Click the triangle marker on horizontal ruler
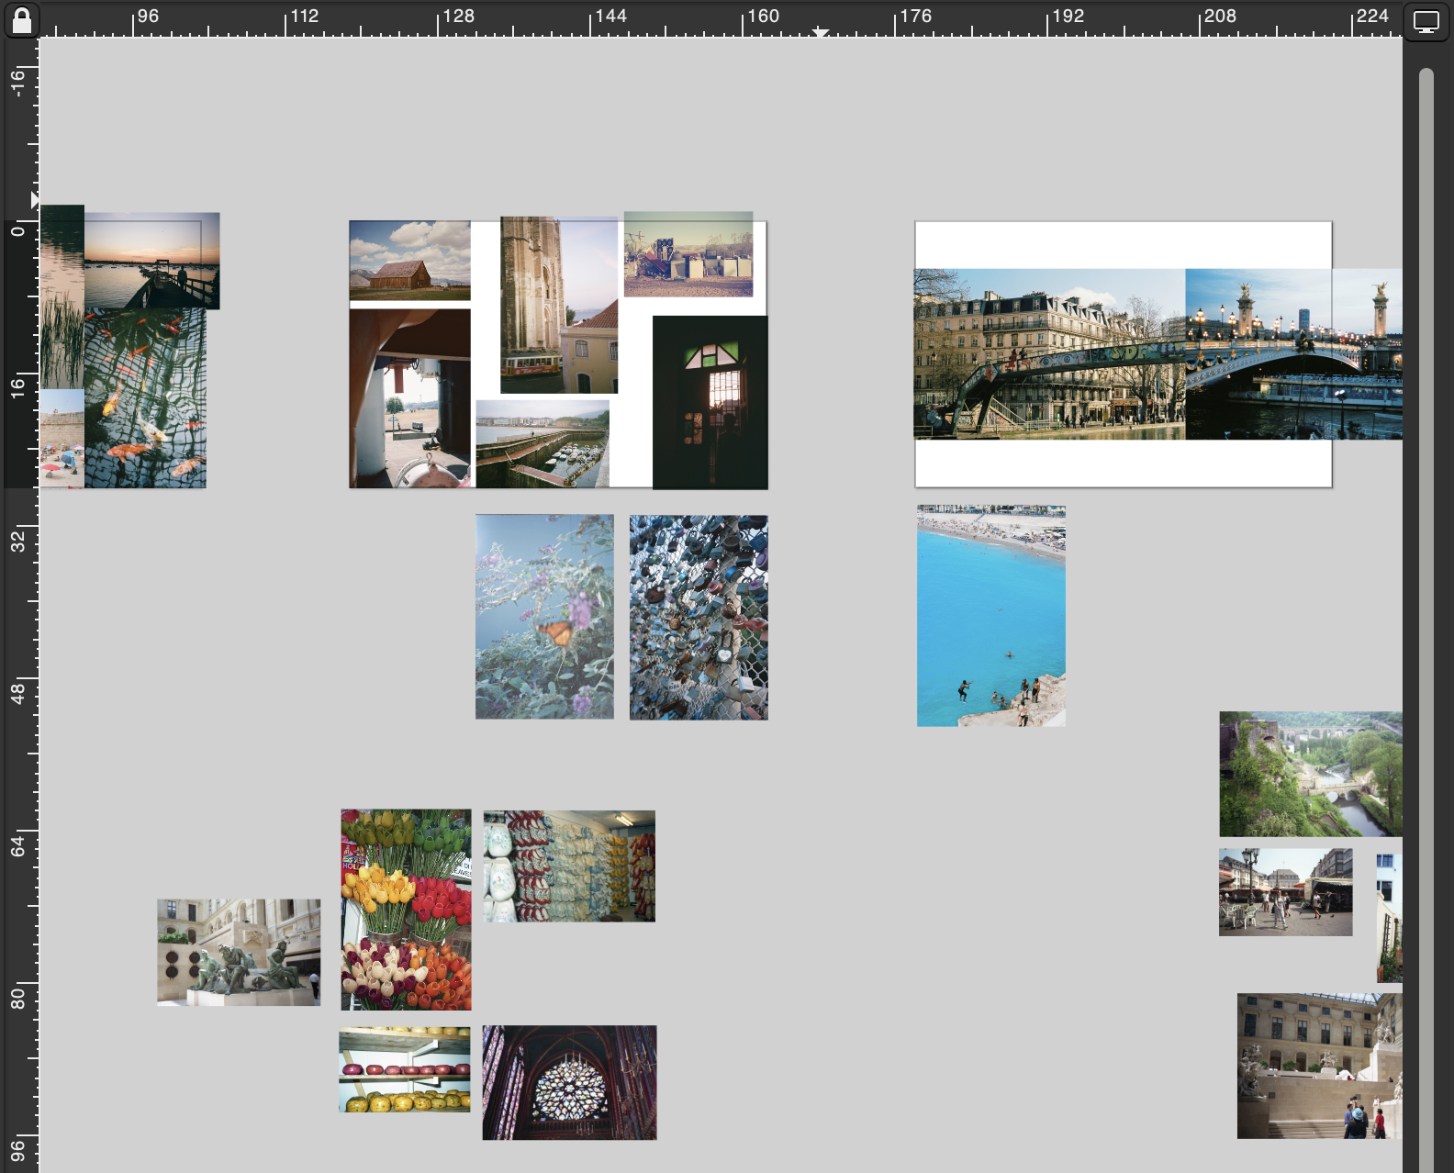The image size is (1454, 1173). (x=821, y=32)
